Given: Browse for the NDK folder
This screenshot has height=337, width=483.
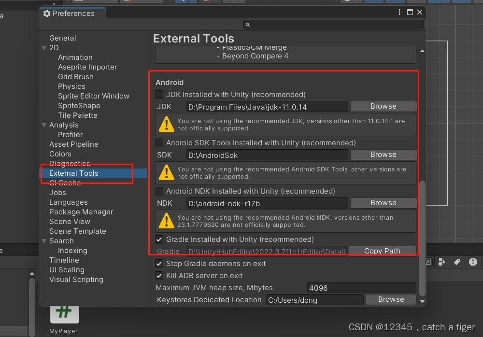Looking at the screenshot, I should pyautogui.click(x=383, y=203).
